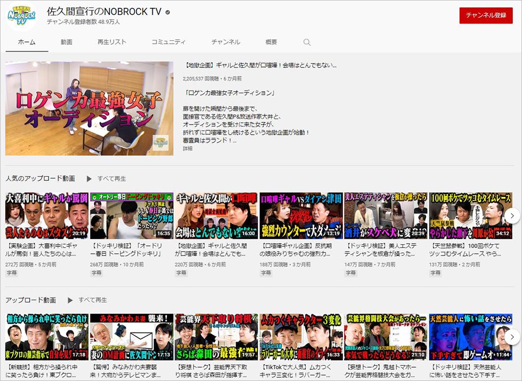522x381 pixels.
Task: Switch to the 動画 tab
Action: click(x=67, y=42)
